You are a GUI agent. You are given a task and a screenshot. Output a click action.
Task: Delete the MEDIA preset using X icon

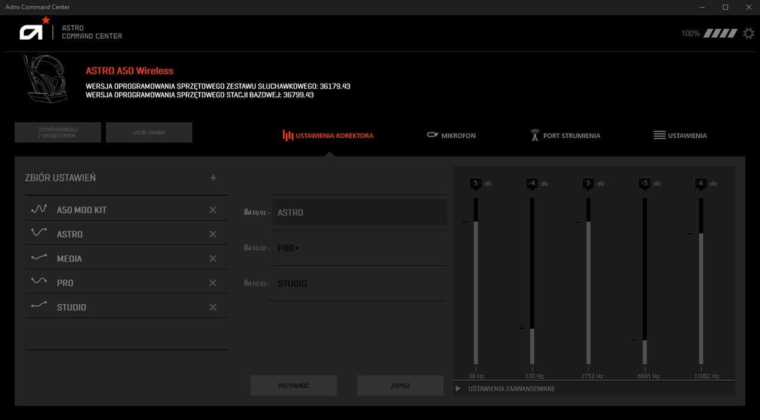tap(213, 259)
